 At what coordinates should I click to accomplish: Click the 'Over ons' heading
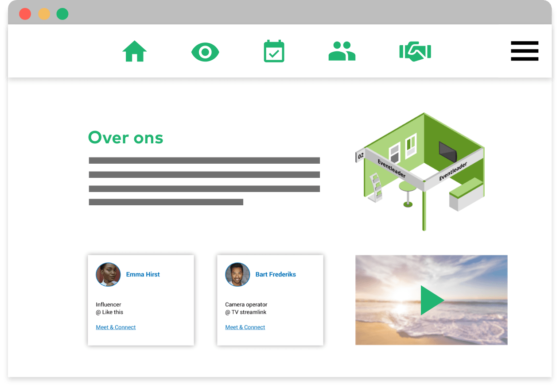(x=125, y=138)
